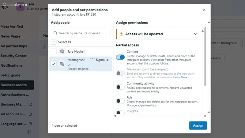Enable the Ads permission toggle
245x138 pixels.
tap(120, 101)
